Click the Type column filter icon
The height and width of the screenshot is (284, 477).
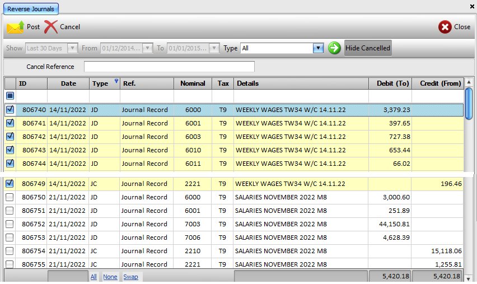[x=116, y=81]
